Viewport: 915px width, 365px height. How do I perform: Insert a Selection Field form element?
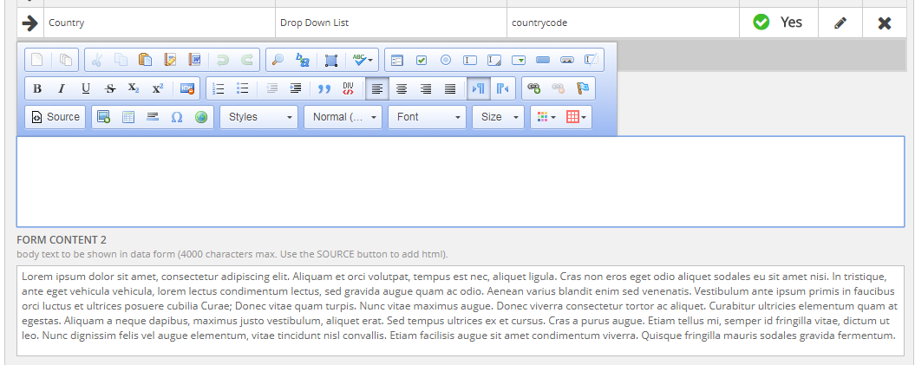tap(519, 60)
